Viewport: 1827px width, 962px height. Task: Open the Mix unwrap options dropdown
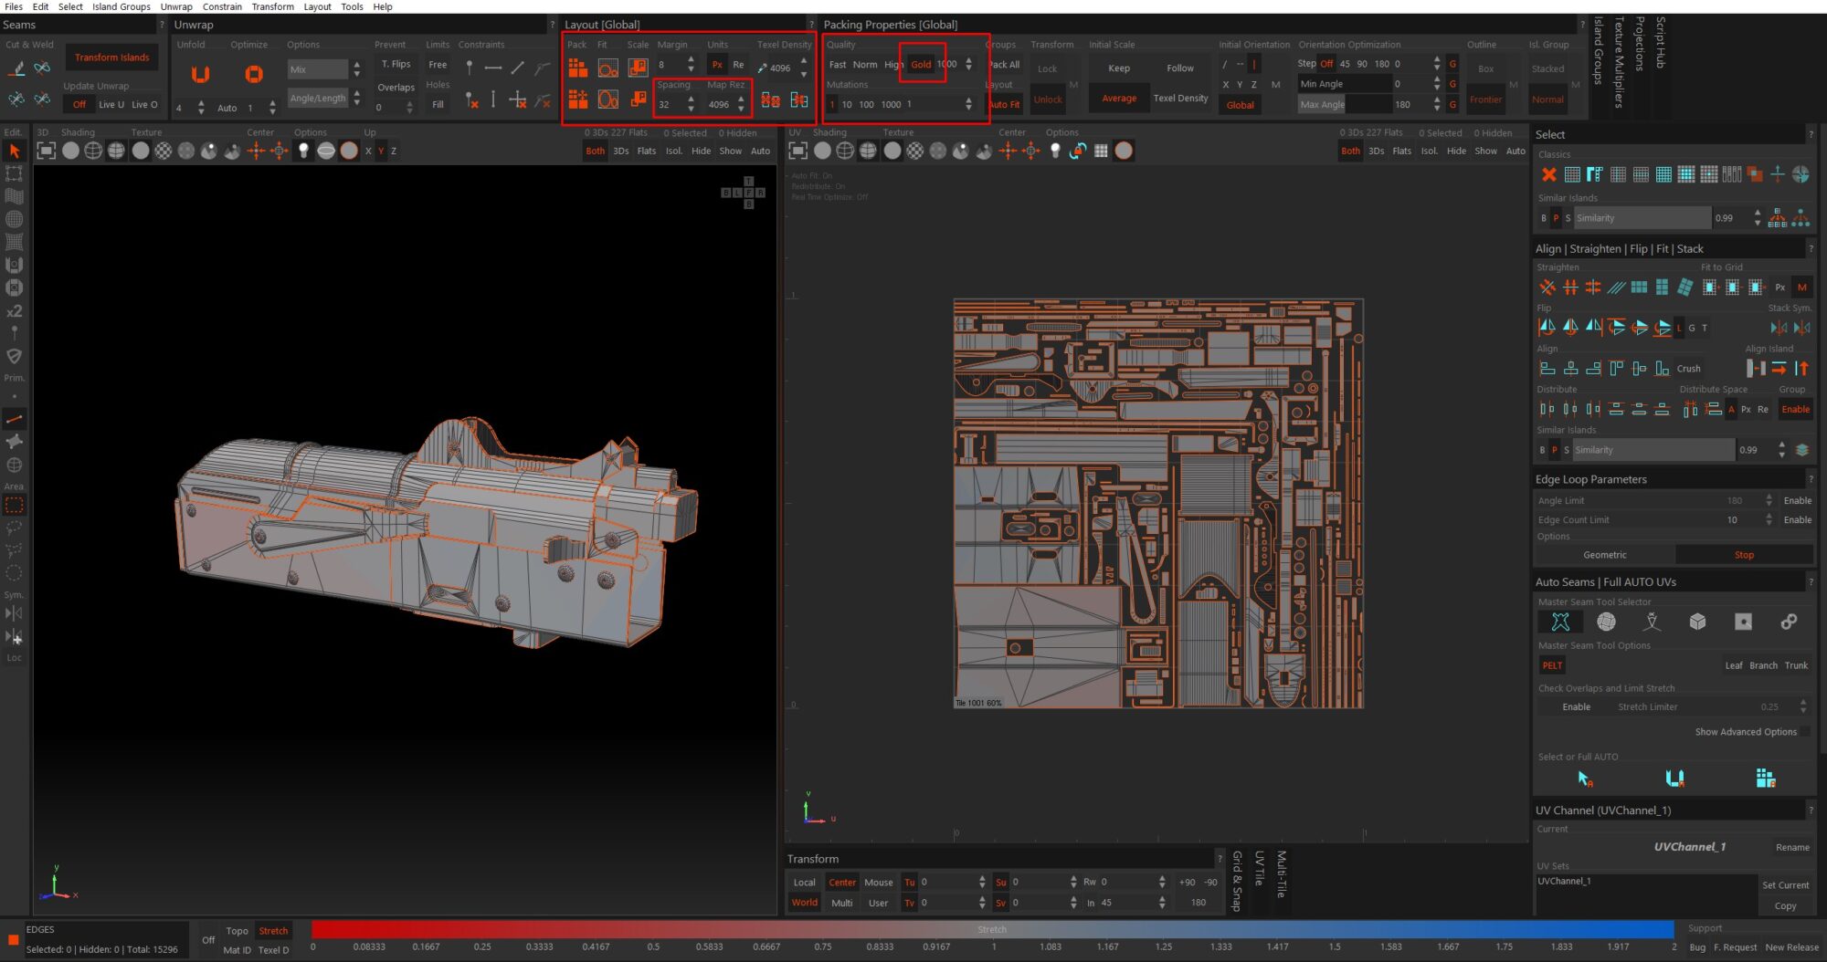[x=317, y=69]
